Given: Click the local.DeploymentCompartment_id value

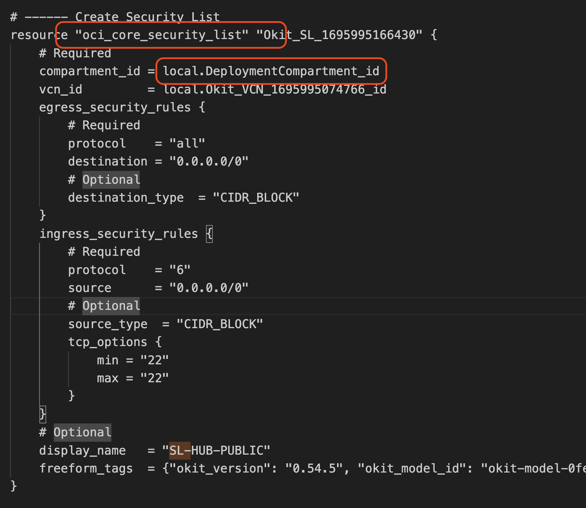Looking at the screenshot, I should pos(271,71).
